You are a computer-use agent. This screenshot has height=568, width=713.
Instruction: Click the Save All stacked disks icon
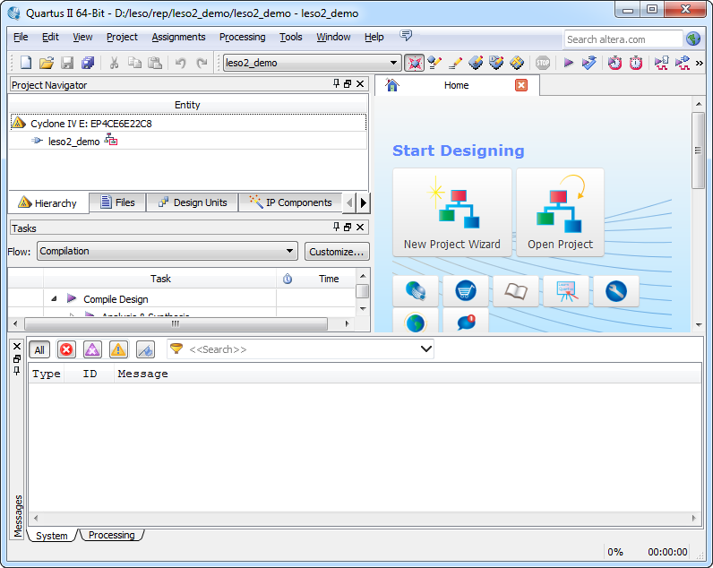coord(88,63)
